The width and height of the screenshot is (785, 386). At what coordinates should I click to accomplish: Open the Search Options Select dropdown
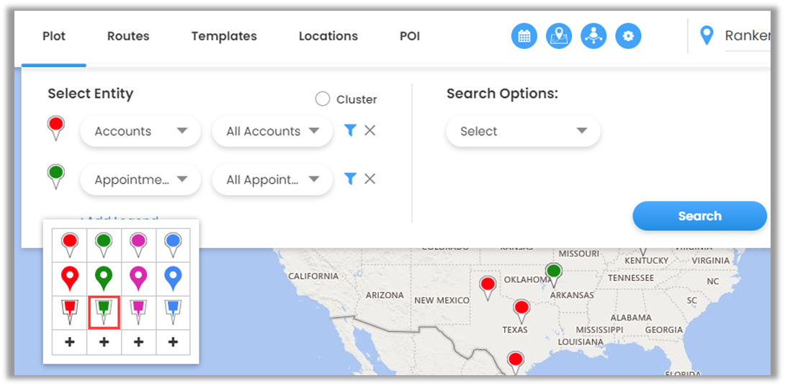pos(523,131)
